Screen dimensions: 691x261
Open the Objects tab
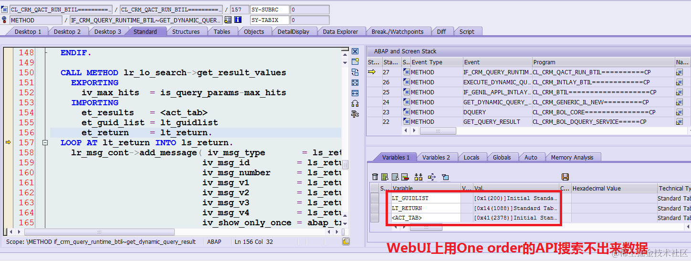254,31
